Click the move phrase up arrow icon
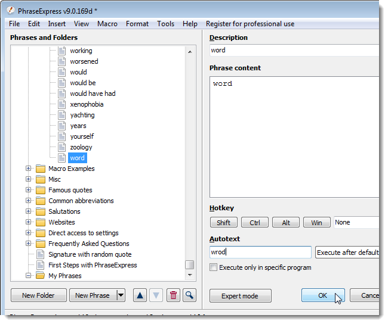 (140, 295)
